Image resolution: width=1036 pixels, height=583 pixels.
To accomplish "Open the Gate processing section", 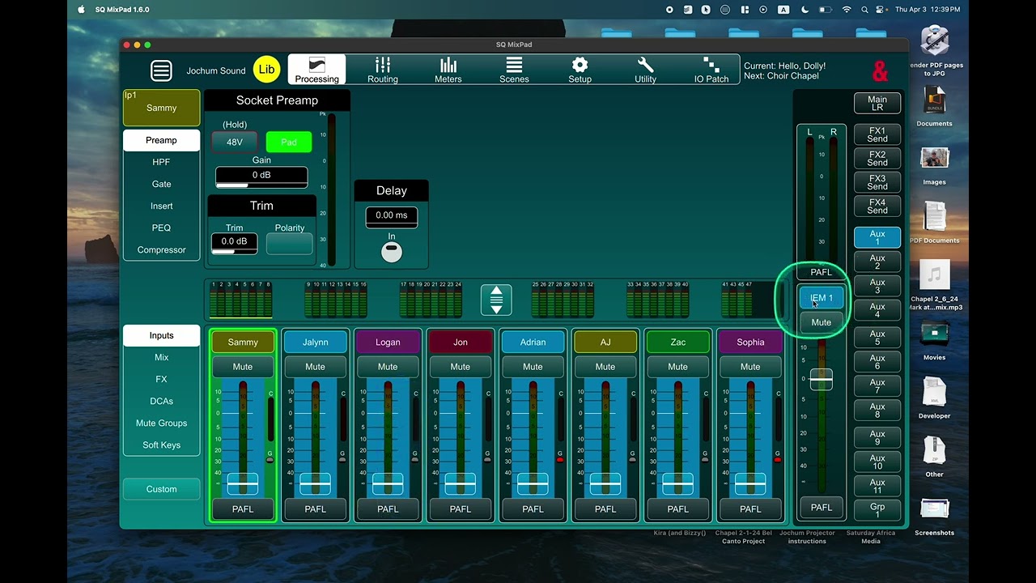I will 161,184.
